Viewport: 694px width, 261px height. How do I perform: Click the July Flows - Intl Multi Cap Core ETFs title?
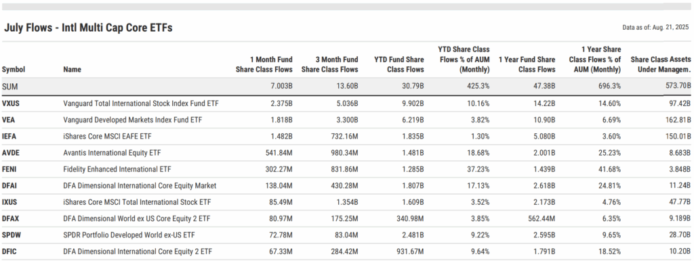88,28
